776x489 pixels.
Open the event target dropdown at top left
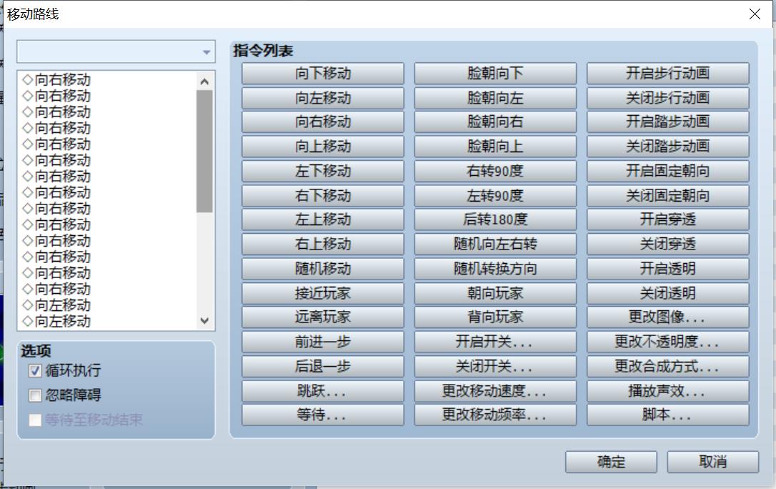(x=116, y=51)
